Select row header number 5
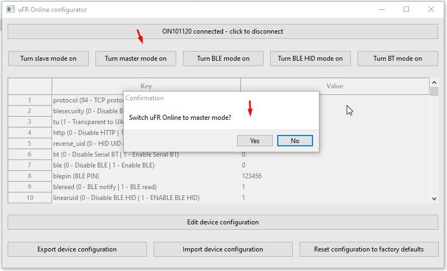The width and height of the screenshot is (447, 271). 30,144
